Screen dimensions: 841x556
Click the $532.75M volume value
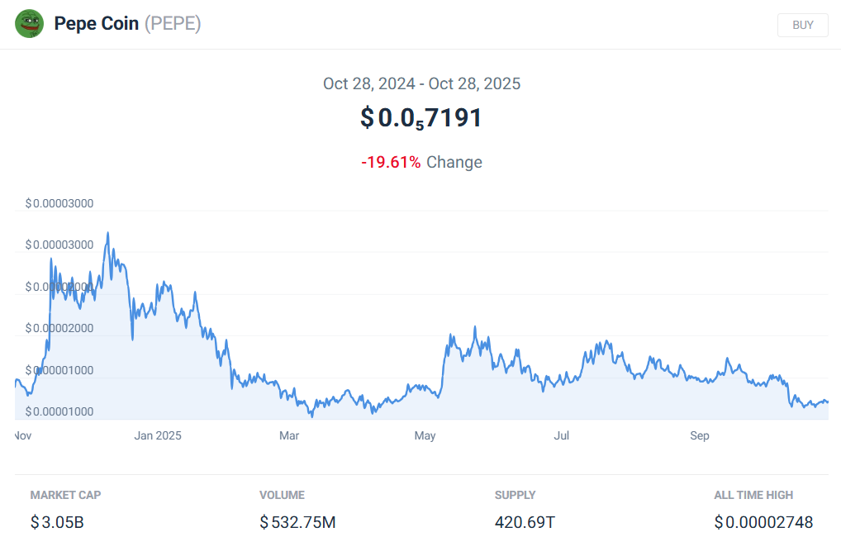297,522
